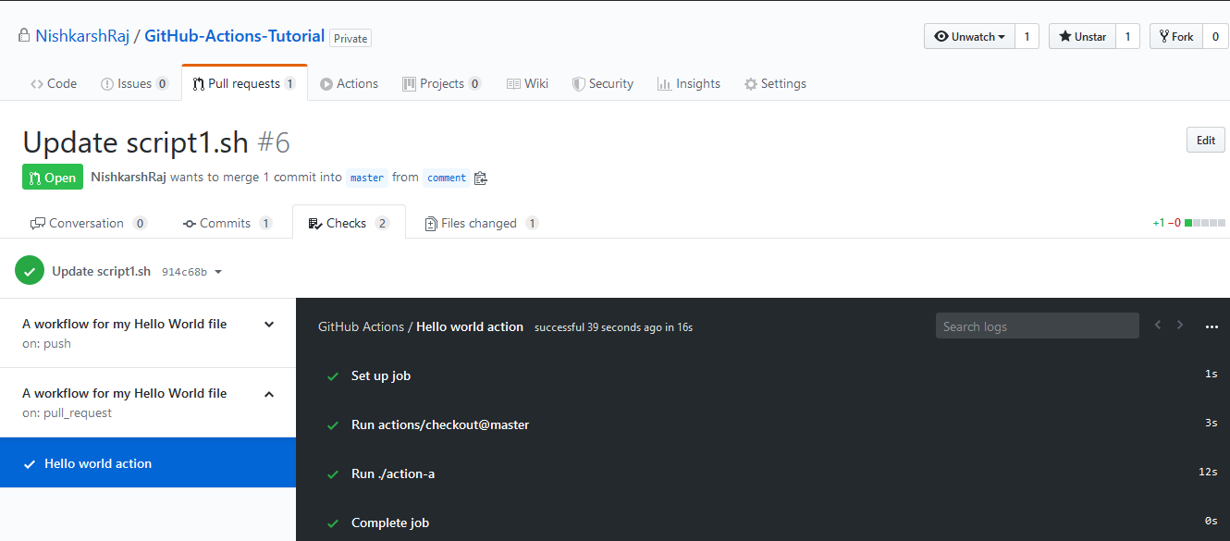Click the green success check circle icon
The height and width of the screenshot is (541, 1230).
30,271
